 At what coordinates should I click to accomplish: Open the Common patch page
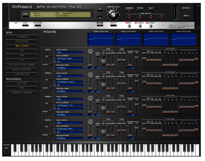coord(22,37)
